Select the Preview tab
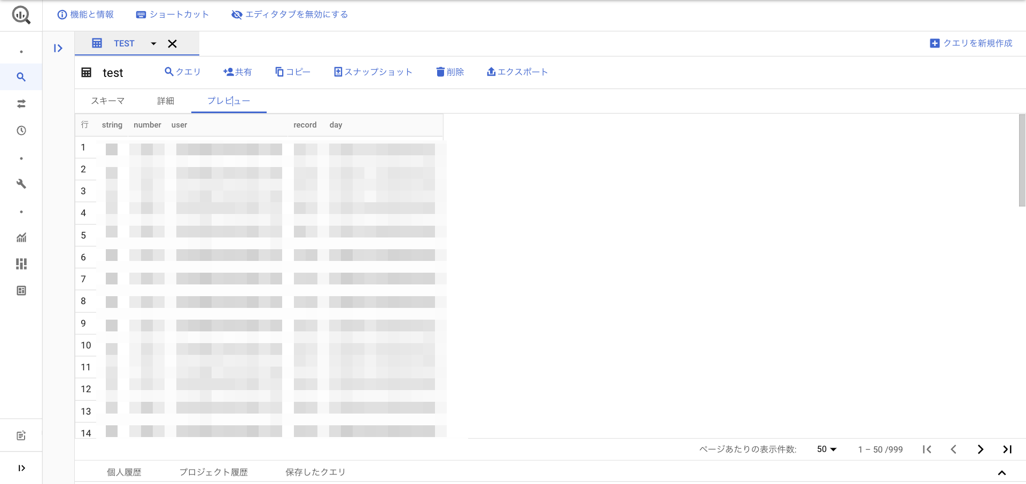Image resolution: width=1026 pixels, height=484 pixels. tap(229, 101)
